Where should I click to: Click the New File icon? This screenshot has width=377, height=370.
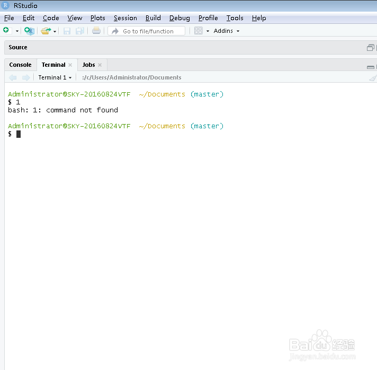[7, 31]
